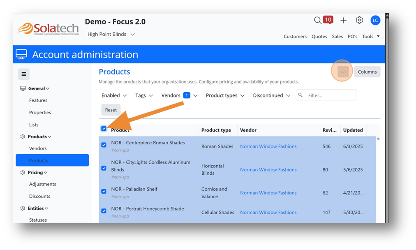
Task: Open the Tags filter dropdown
Action: click(144, 95)
